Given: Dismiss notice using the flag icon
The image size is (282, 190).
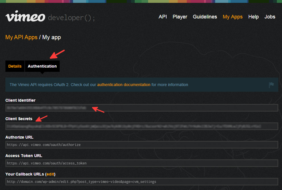Looking at the screenshot, I should [271, 85].
